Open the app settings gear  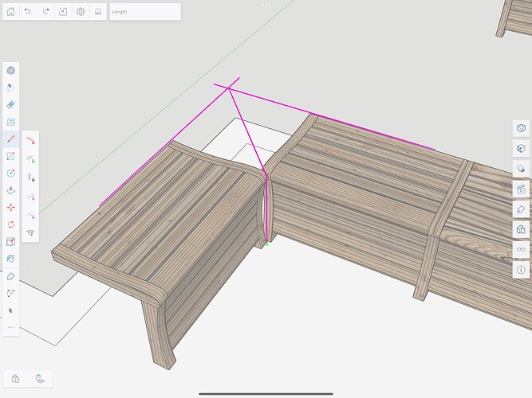[x=81, y=11]
